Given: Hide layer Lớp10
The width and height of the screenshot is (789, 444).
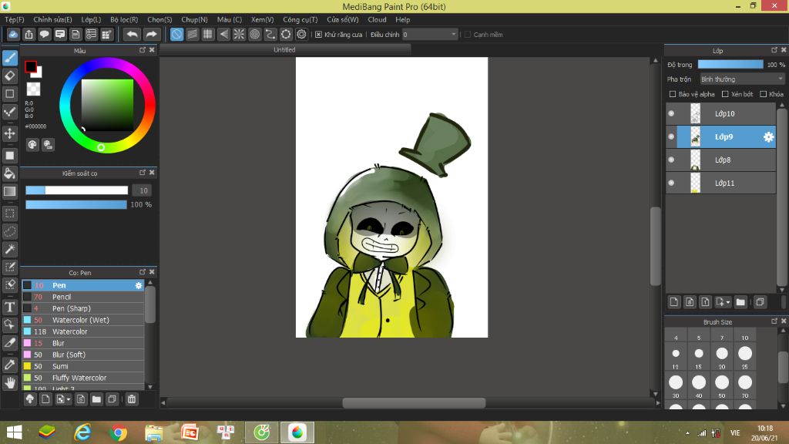Looking at the screenshot, I should click(671, 114).
